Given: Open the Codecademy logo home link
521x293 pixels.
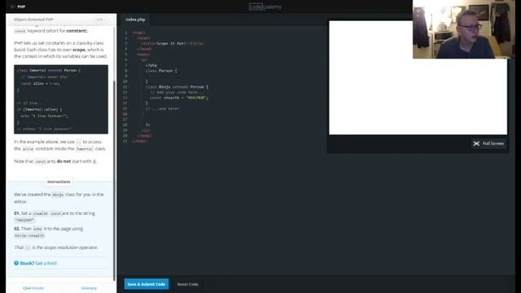Looking at the screenshot, I should pos(265,7).
